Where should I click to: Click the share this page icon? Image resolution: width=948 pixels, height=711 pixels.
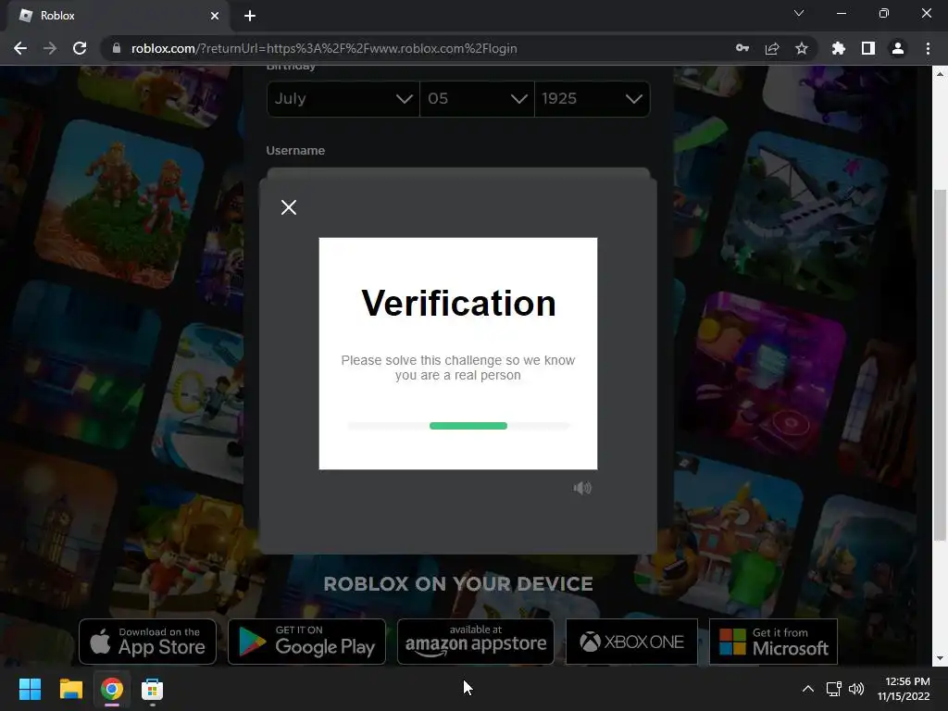[772, 48]
